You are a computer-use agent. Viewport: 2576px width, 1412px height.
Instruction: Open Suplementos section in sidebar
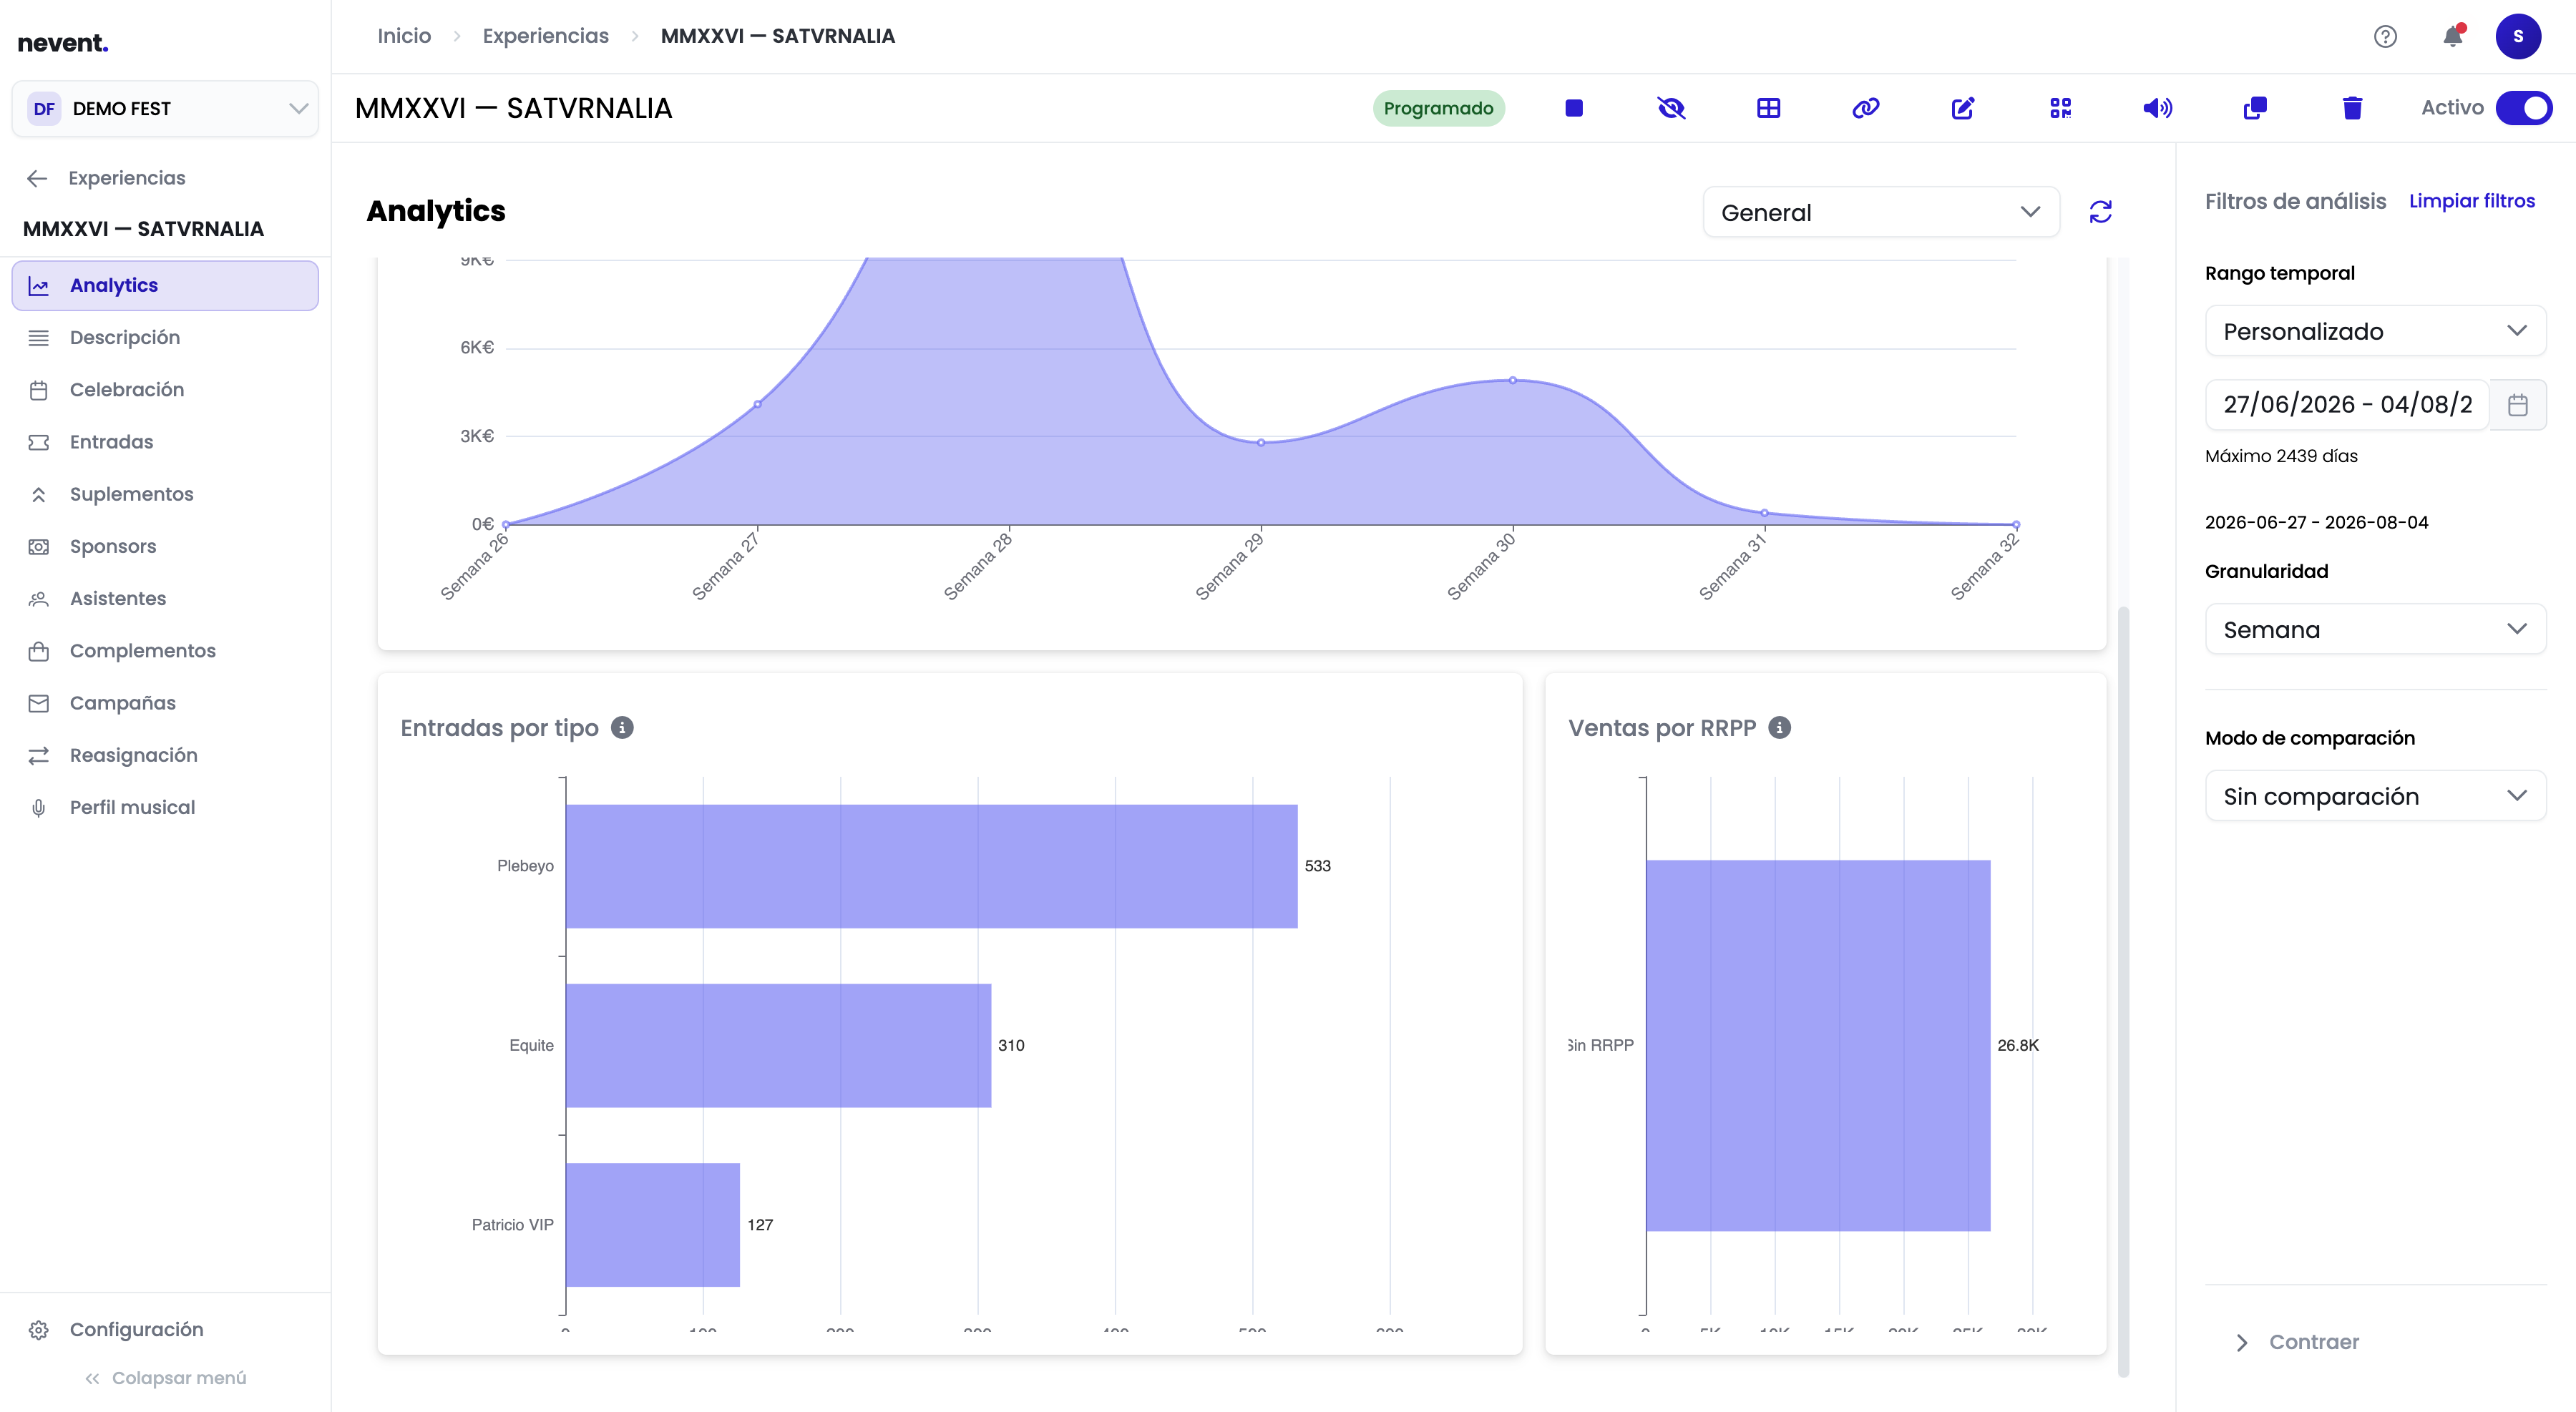165,494
